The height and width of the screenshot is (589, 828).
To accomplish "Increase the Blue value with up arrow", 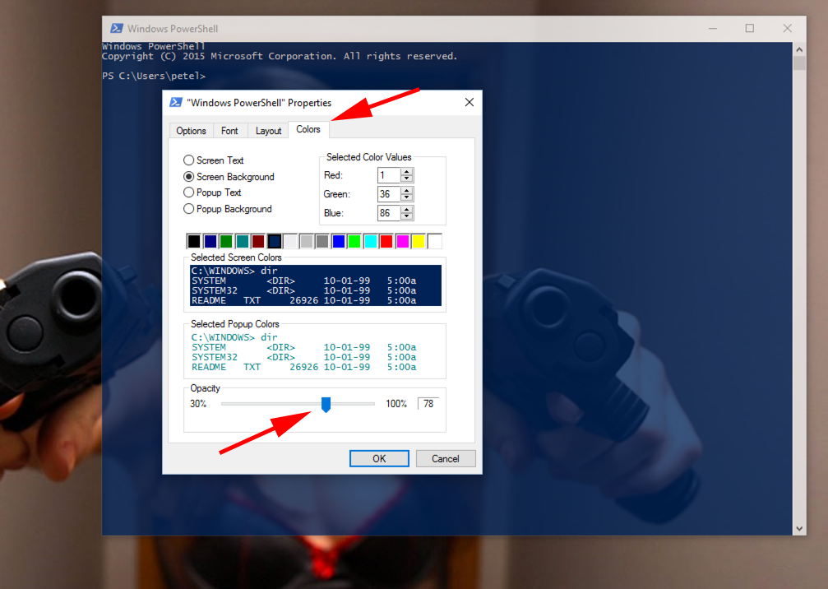I will pyautogui.click(x=407, y=210).
